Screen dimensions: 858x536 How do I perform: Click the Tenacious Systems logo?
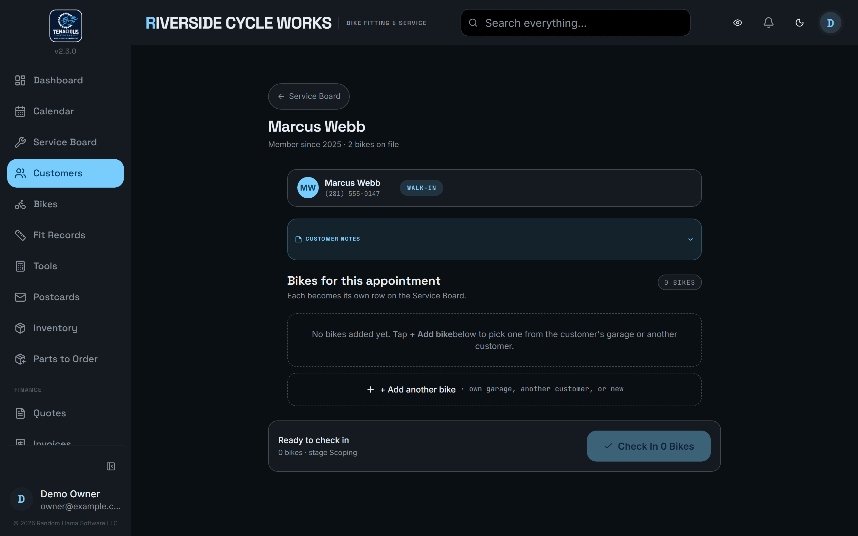point(66,26)
